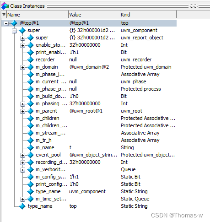Screen dimensions: 210x222
Task: Click the 'Protected process' kind cell
Action: click(x=141, y=89)
